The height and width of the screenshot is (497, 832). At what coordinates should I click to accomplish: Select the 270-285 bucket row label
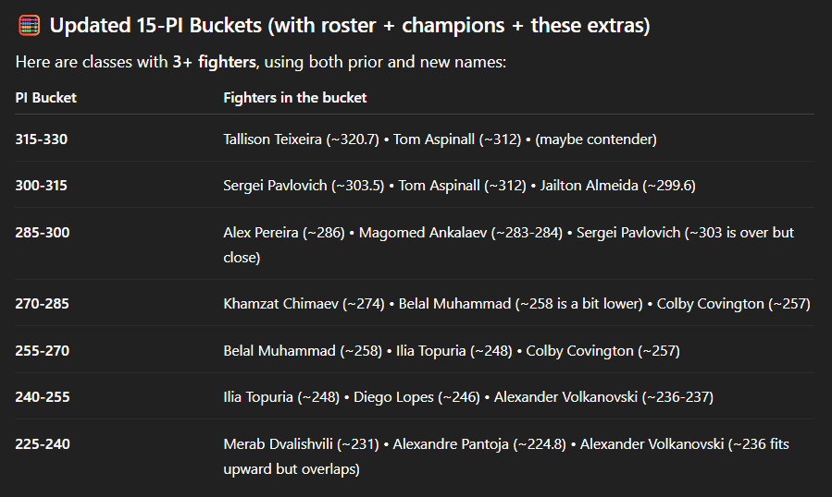(41, 304)
